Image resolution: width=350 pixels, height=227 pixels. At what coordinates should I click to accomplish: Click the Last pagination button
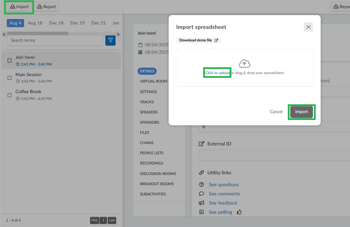pyautogui.click(x=112, y=220)
